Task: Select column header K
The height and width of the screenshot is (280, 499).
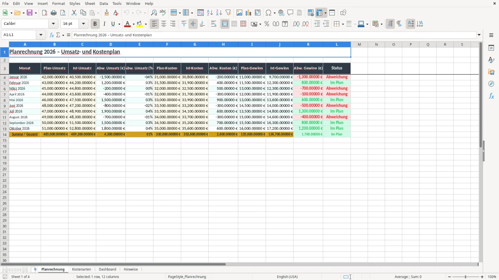Action: click(308, 44)
